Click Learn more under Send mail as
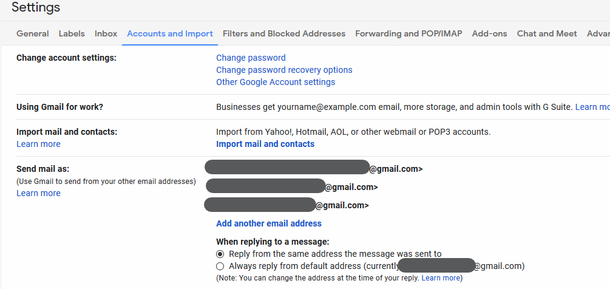 click(x=38, y=193)
